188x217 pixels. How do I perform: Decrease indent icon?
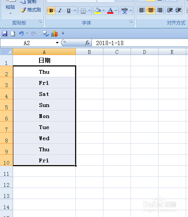click(170, 10)
